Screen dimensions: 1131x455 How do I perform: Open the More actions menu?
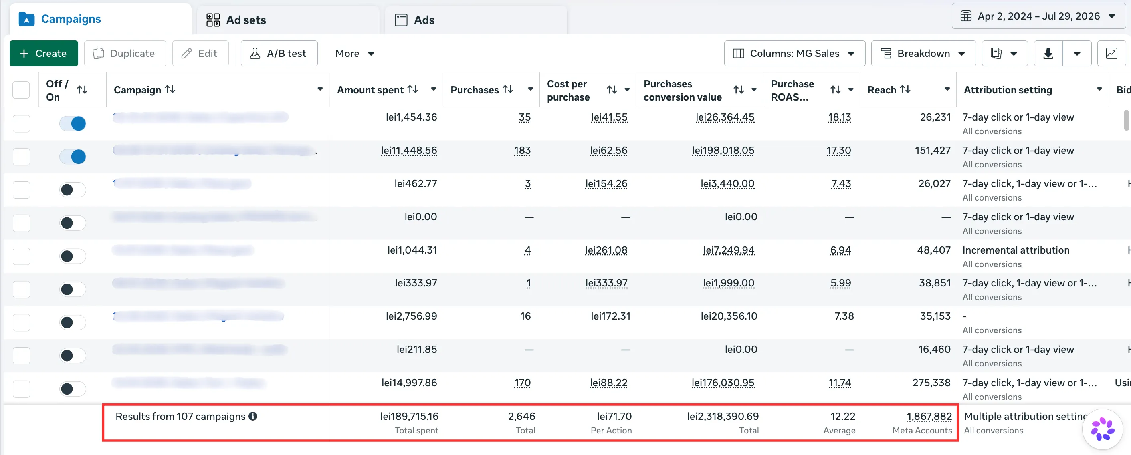355,54
